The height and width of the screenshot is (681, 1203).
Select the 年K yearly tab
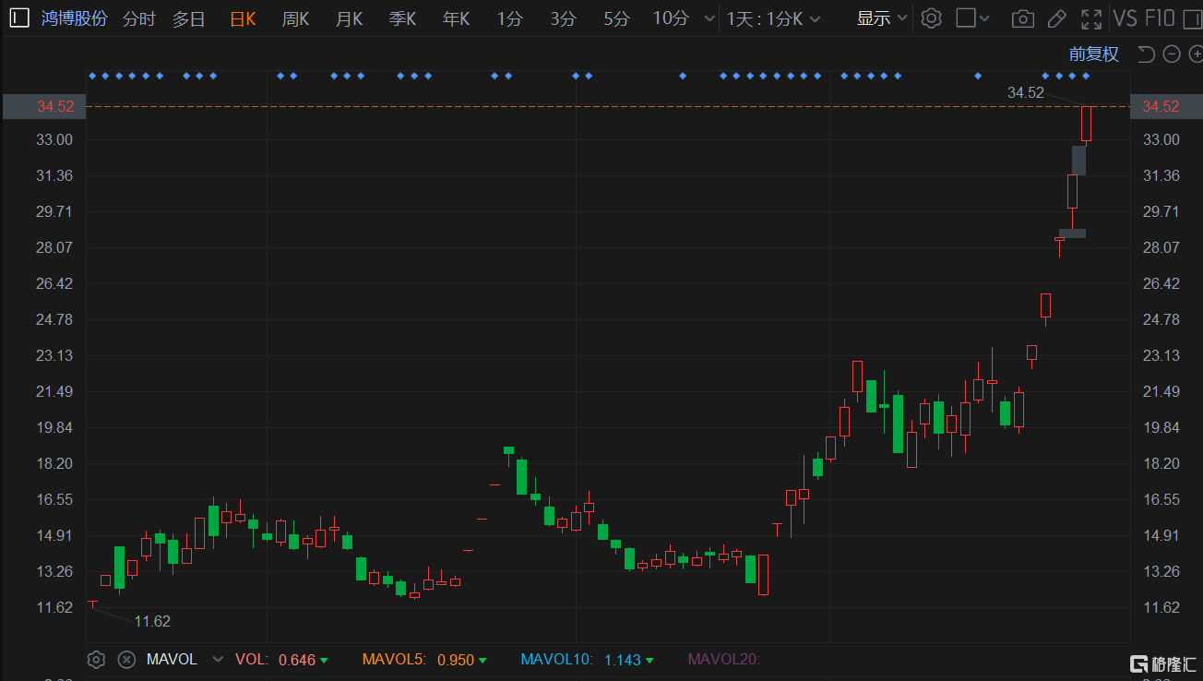pyautogui.click(x=457, y=18)
